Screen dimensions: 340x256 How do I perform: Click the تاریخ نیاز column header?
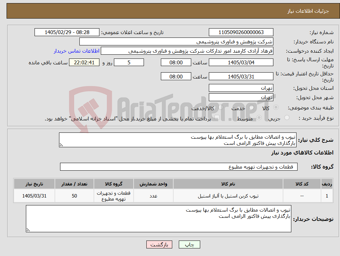[x=34, y=184]
